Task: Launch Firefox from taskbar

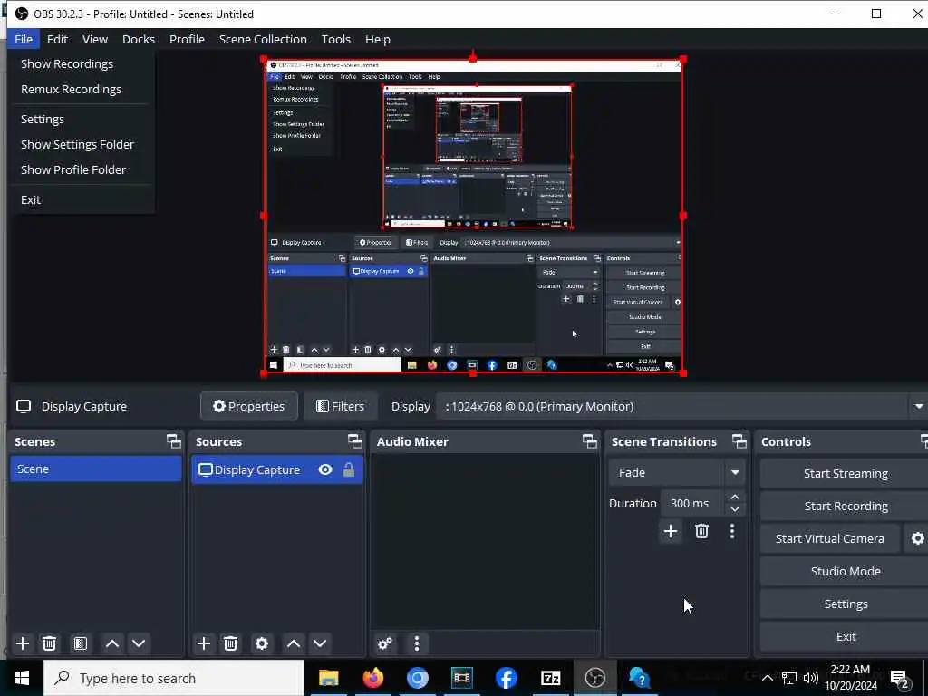Action: pos(372,678)
